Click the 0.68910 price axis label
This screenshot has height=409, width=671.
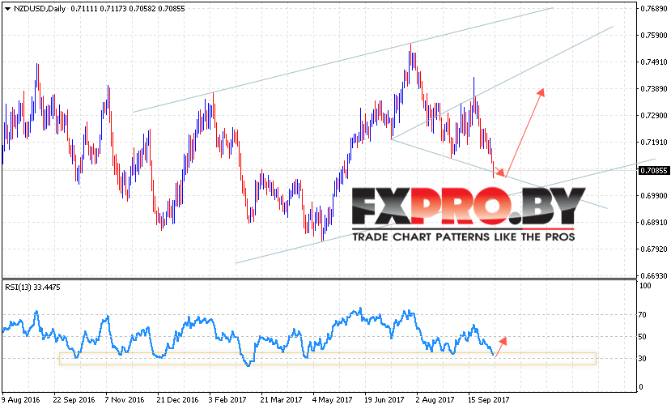(653, 222)
